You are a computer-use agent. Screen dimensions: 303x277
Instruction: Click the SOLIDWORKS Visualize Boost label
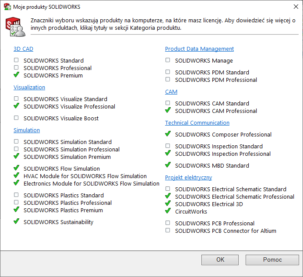61,119
